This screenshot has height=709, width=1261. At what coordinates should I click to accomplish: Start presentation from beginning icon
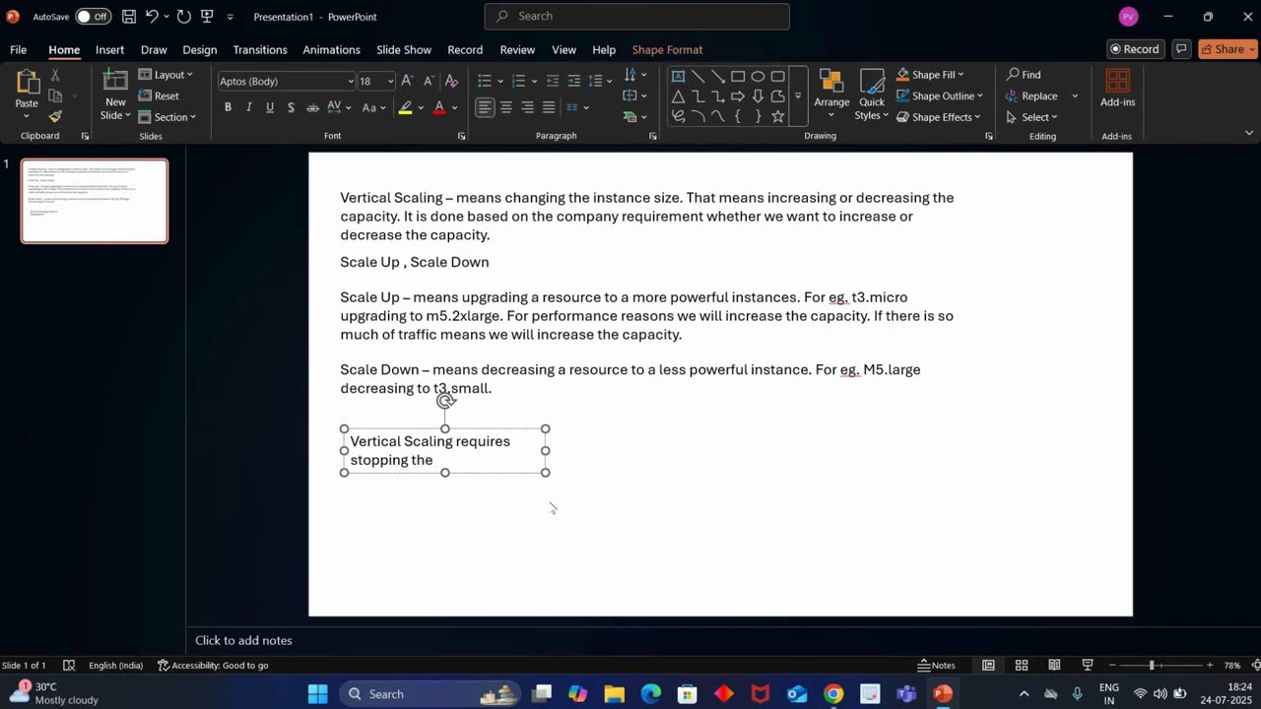207,17
